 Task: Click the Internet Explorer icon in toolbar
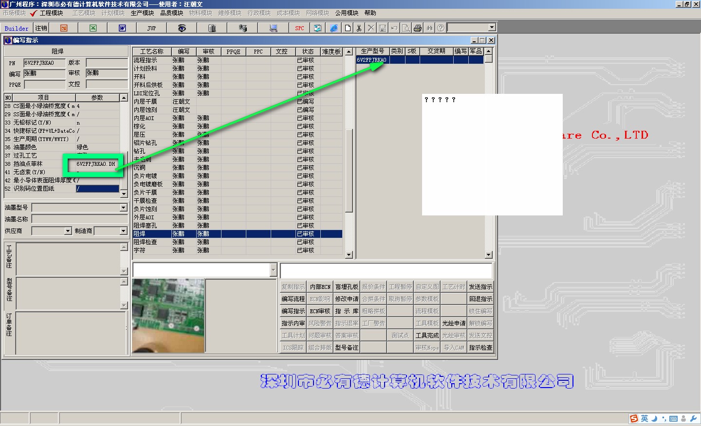[x=333, y=28]
